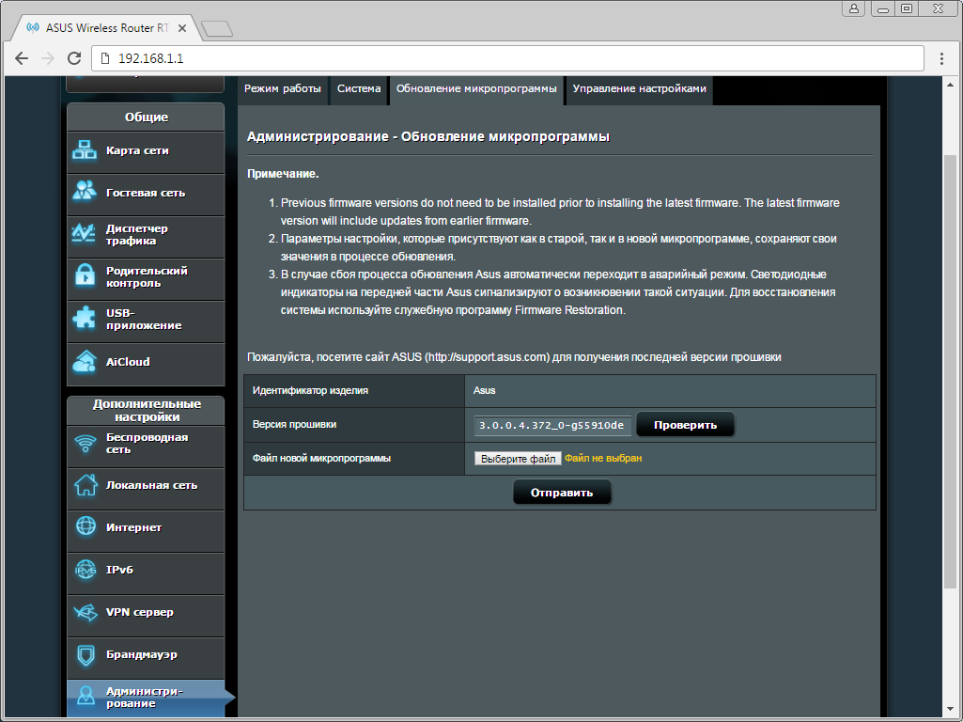The width and height of the screenshot is (963, 722).
Task: Click the Локальная сеть house icon
Action: pyautogui.click(x=85, y=485)
